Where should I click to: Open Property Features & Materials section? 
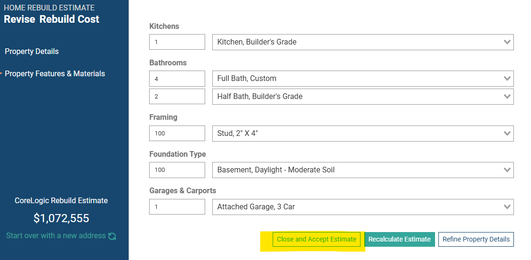[x=55, y=73]
